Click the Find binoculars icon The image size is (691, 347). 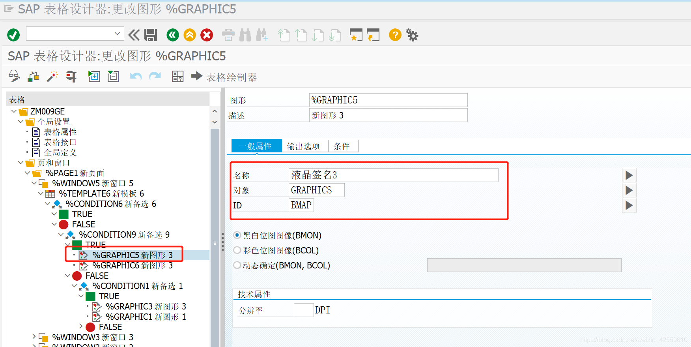click(x=245, y=35)
